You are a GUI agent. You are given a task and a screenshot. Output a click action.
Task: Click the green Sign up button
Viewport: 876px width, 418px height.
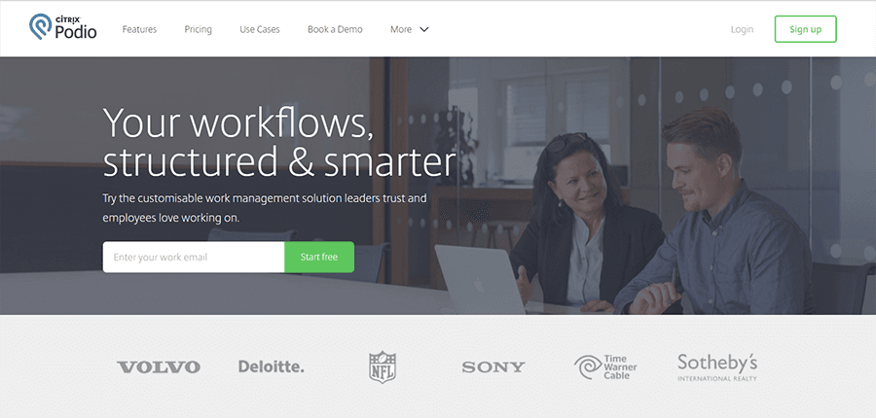click(806, 29)
